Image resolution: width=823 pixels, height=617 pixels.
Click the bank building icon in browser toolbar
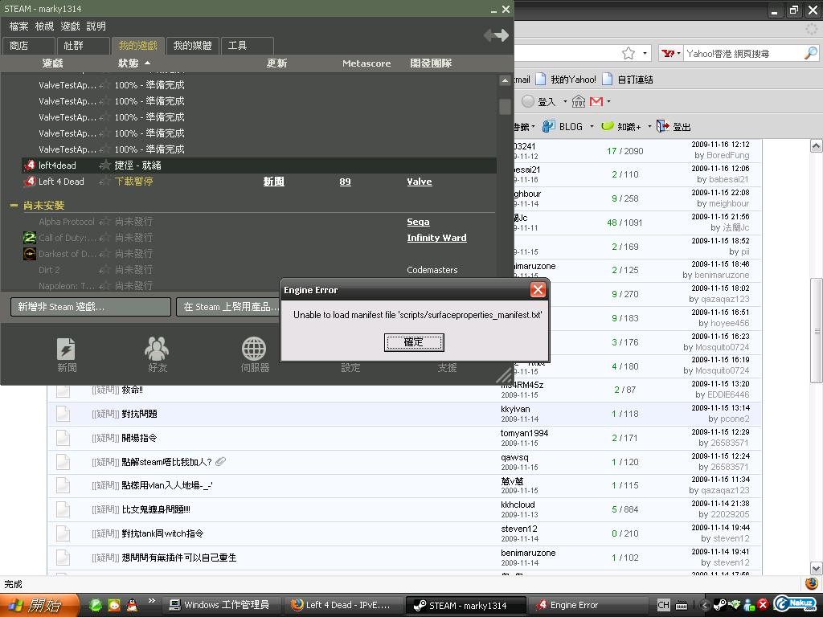coord(579,101)
